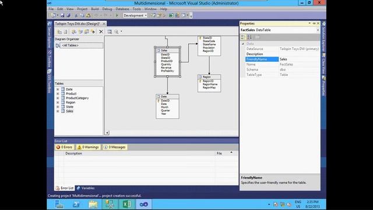Launch PowerShell from the taskbar
The width and height of the screenshot is (373, 210).
click(76, 204)
